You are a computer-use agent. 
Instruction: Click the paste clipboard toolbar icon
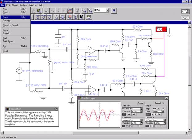coord(39,11)
